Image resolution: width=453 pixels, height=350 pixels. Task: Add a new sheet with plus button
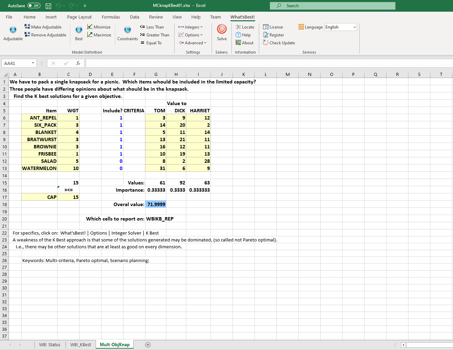148,345
